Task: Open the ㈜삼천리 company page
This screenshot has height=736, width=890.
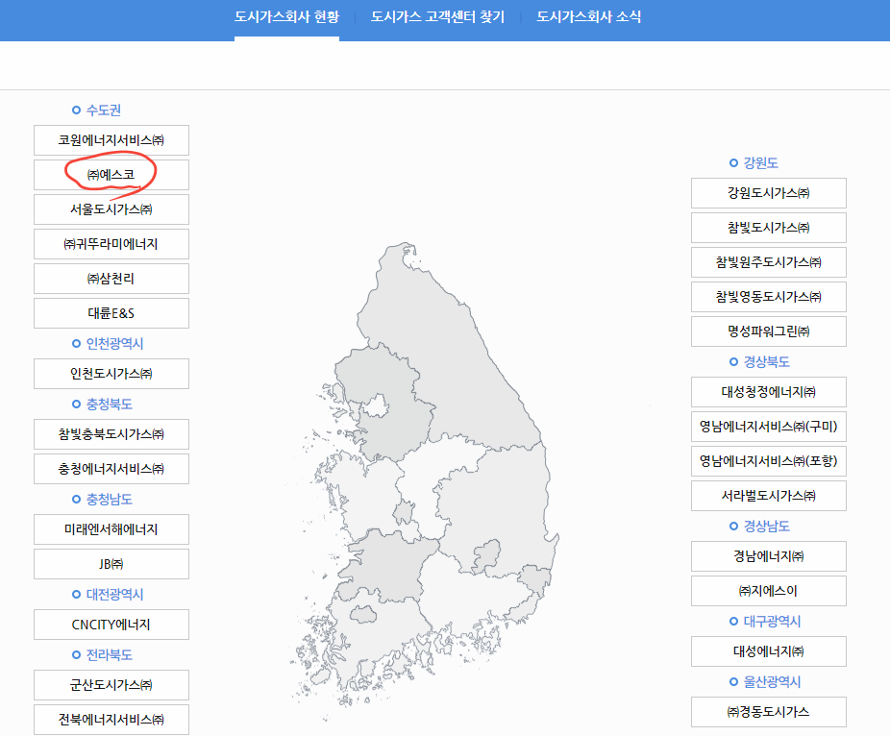Action: click(x=111, y=279)
